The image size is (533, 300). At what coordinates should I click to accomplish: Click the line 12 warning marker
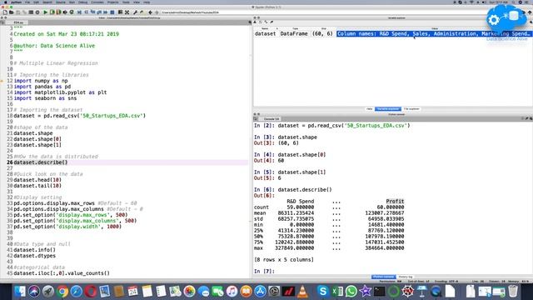point(2,81)
